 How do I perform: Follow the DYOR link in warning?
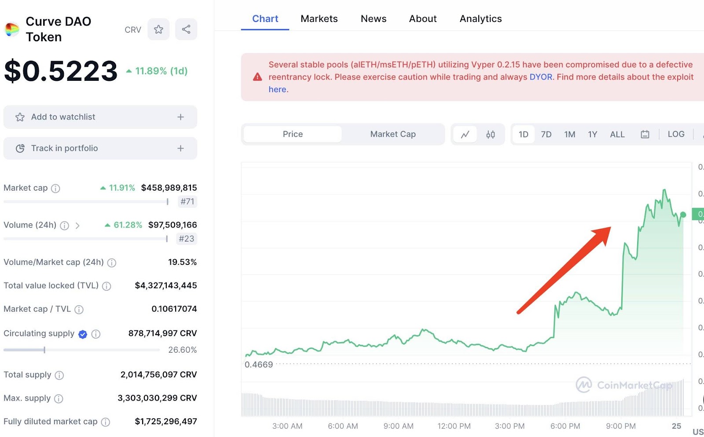click(541, 77)
